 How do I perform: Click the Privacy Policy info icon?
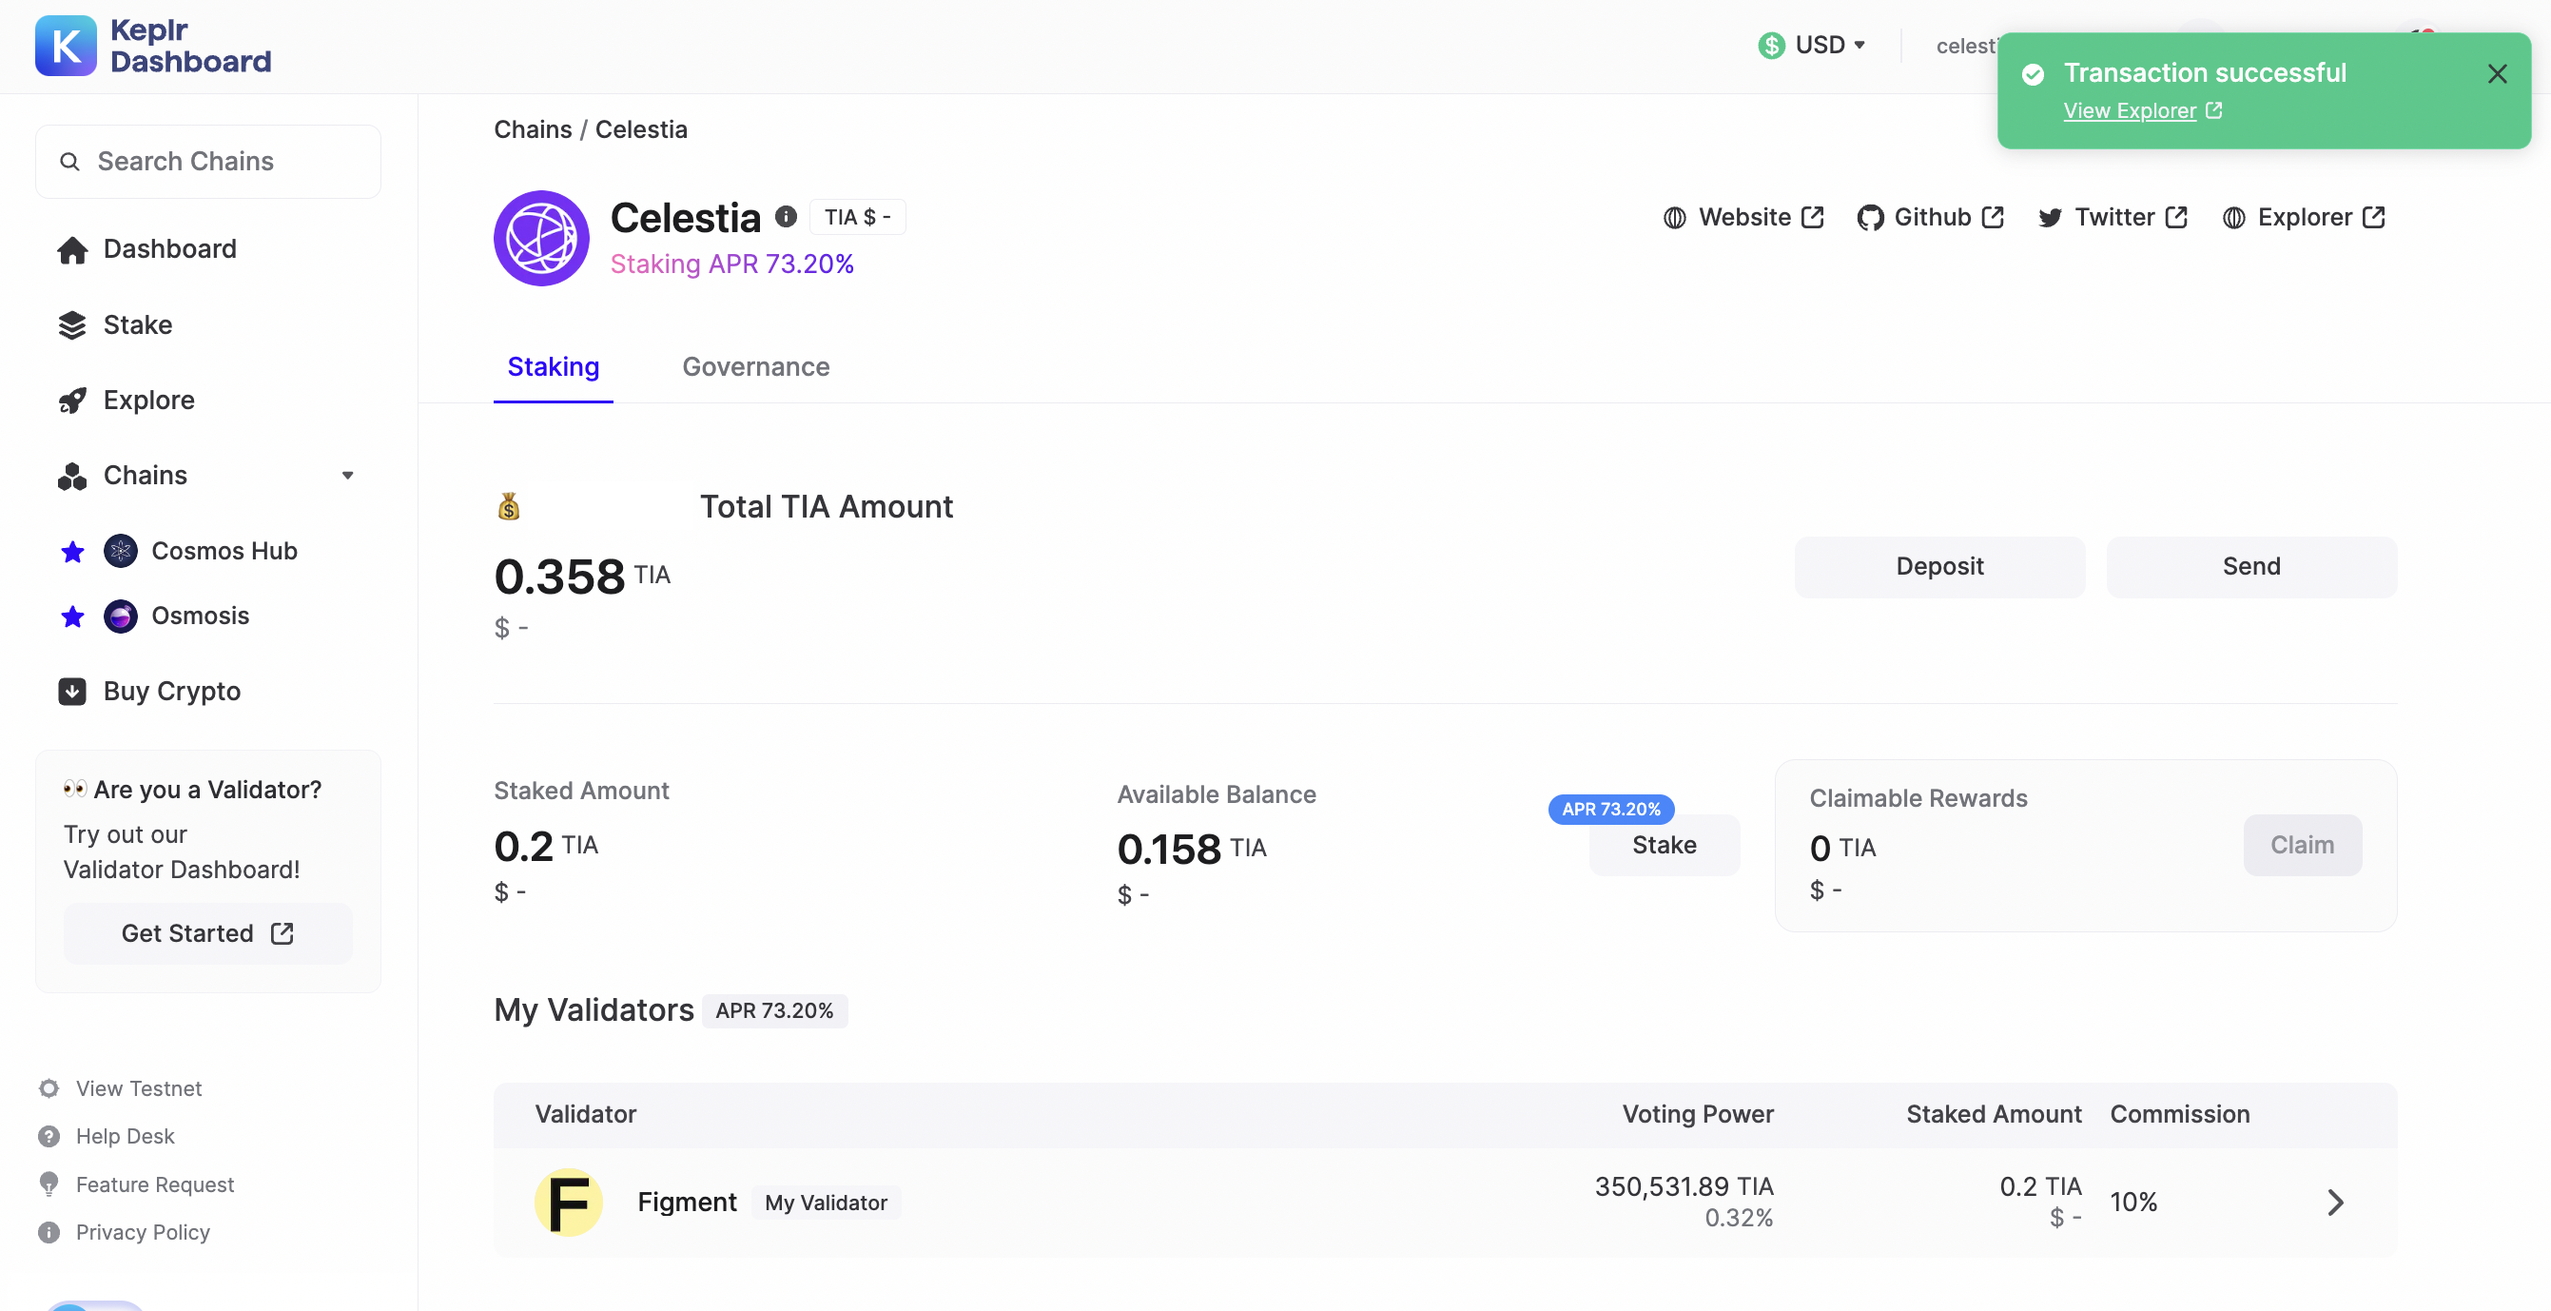49,1233
